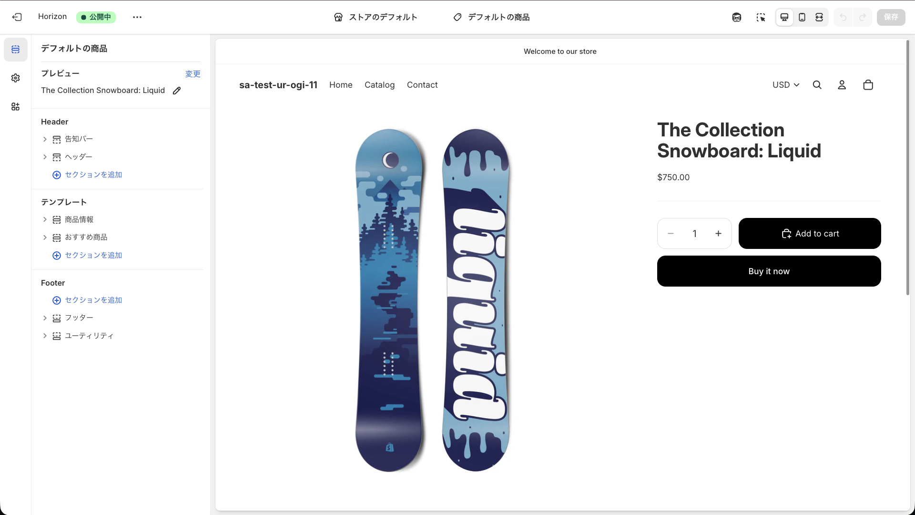Click the 変更 link beside プレビュー
915x515 pixels.
tap(193, 74)
